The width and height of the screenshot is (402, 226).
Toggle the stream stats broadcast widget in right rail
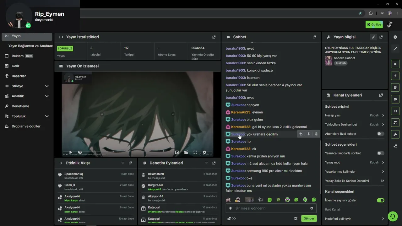pyautogui.click(x=395, y=111)
